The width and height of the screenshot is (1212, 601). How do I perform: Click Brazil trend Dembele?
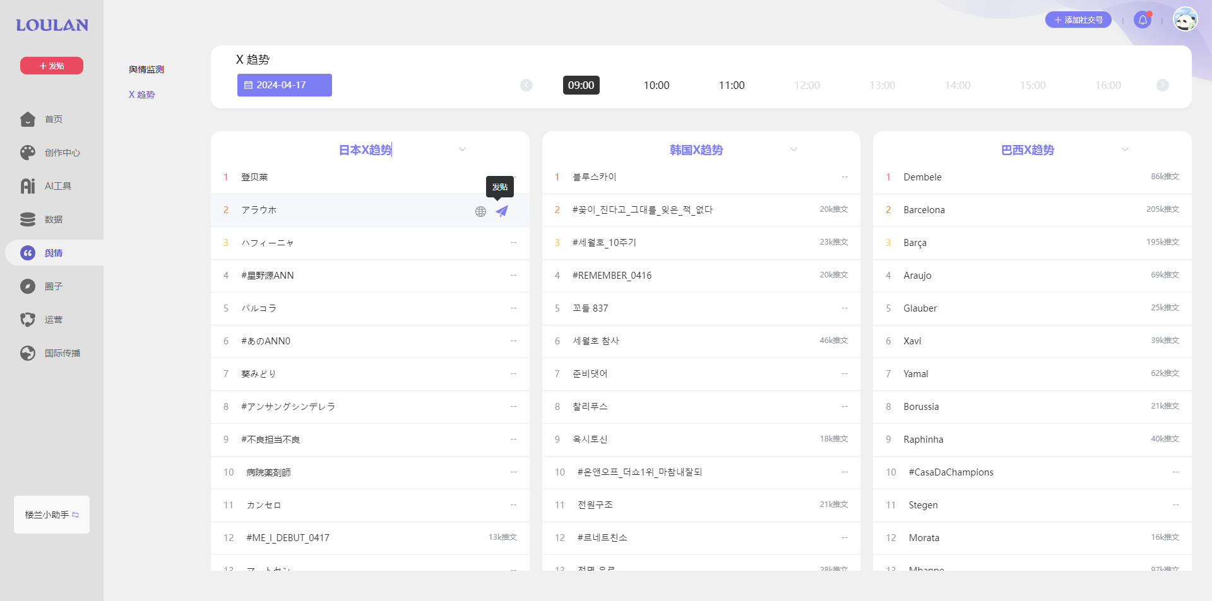(922, 177)
